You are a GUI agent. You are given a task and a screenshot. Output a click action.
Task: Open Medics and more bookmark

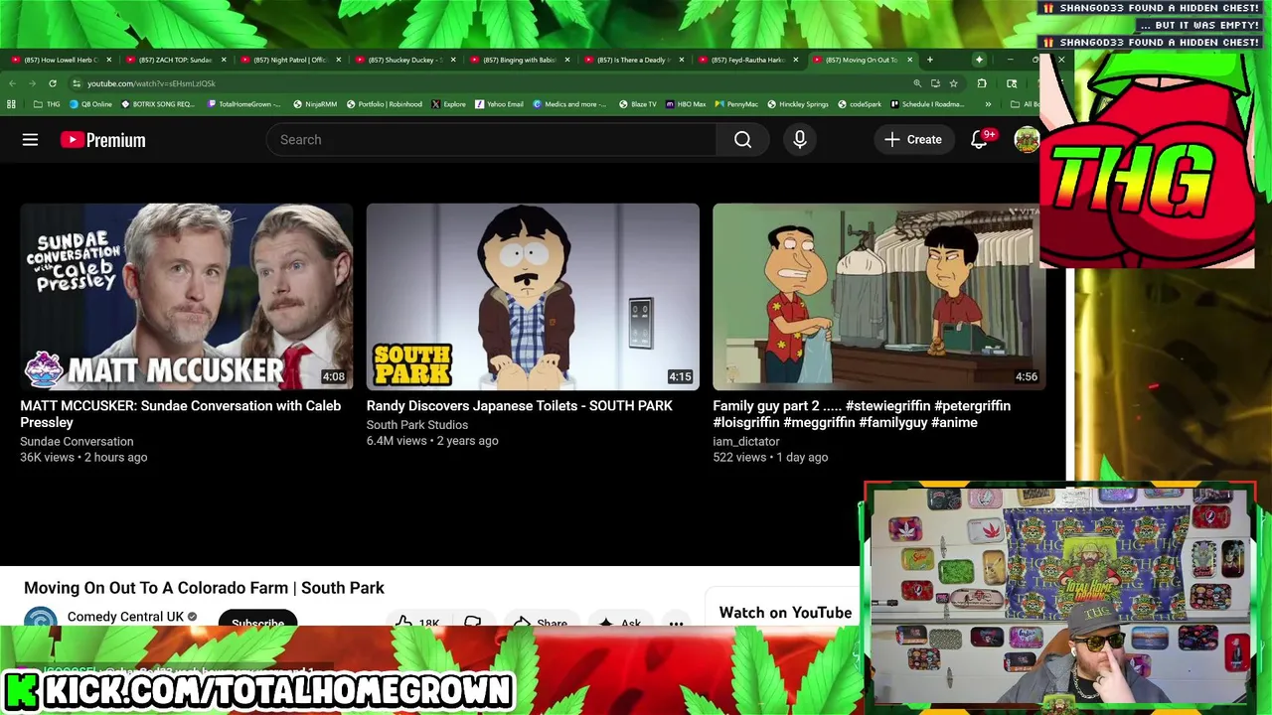(x=569, y=104)
